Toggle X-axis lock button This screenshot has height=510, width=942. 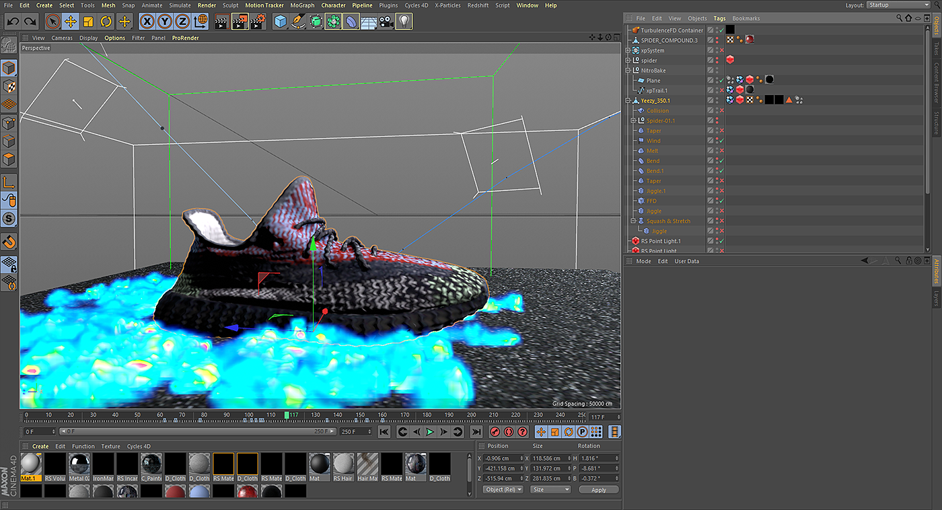147,22
